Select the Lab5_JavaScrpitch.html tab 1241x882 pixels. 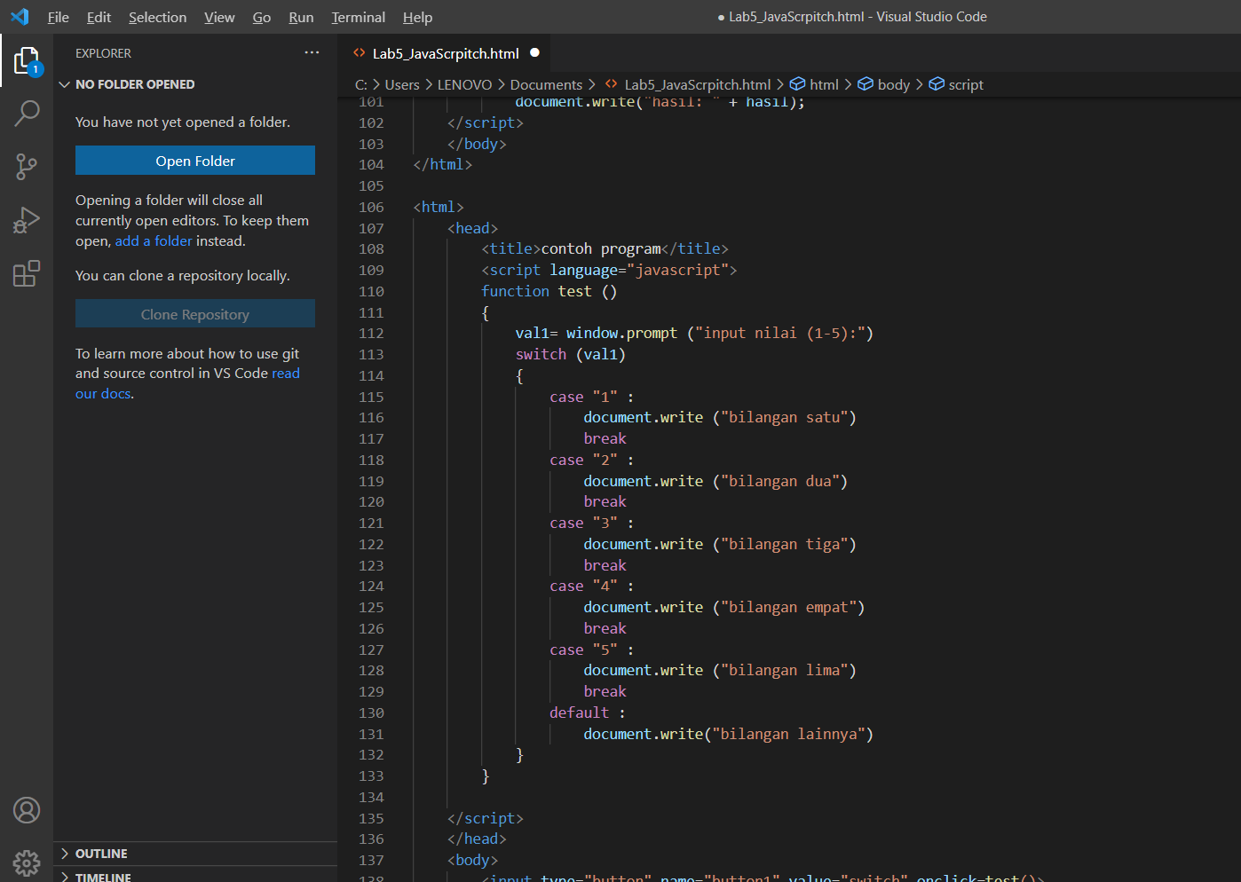(444, 53)
